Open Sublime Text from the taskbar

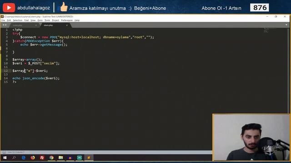89,158
